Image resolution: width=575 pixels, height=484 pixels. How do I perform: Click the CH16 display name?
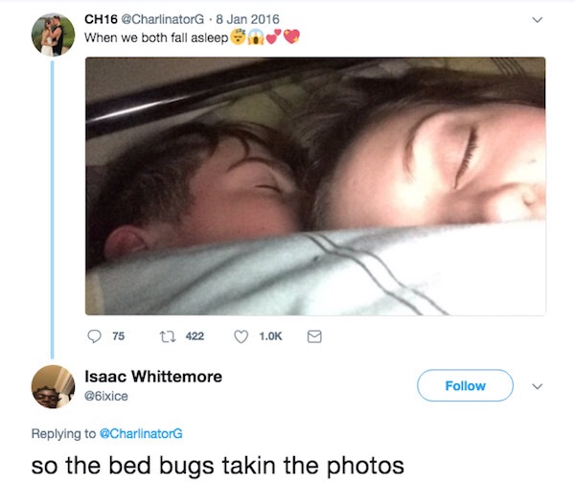pos(101,19)
